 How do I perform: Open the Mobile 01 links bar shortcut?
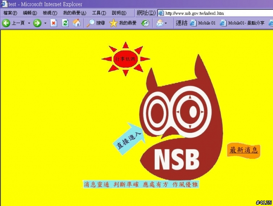point(203,23)
